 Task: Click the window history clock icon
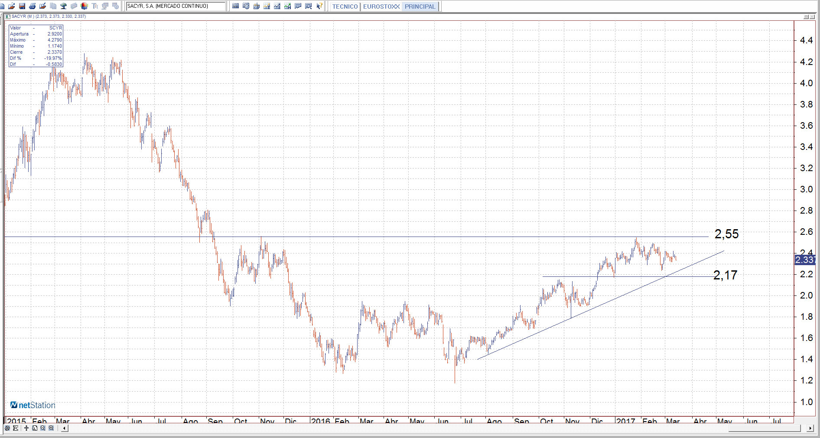coord(246,6)
